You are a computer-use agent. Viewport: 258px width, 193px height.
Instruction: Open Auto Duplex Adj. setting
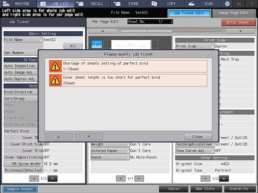(21, 79)
